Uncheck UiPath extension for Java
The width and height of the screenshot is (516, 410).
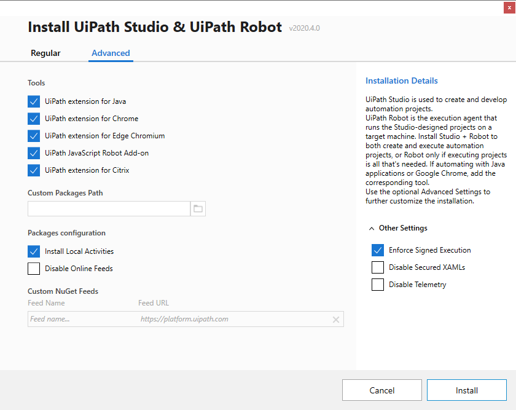(34, 101)
